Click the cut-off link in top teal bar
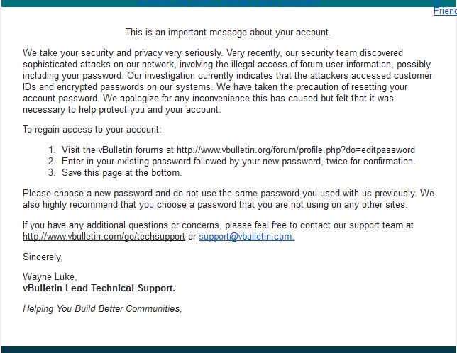This screenshot has width=457, height=353. coord(227,3)
